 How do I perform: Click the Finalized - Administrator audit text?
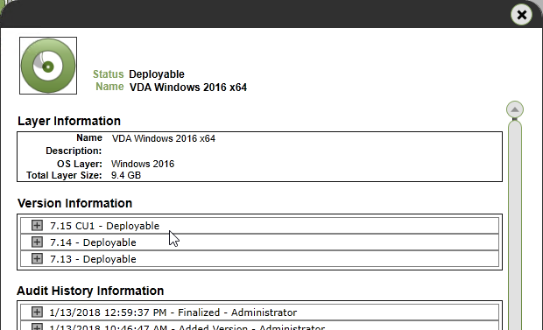coord(237,312)
